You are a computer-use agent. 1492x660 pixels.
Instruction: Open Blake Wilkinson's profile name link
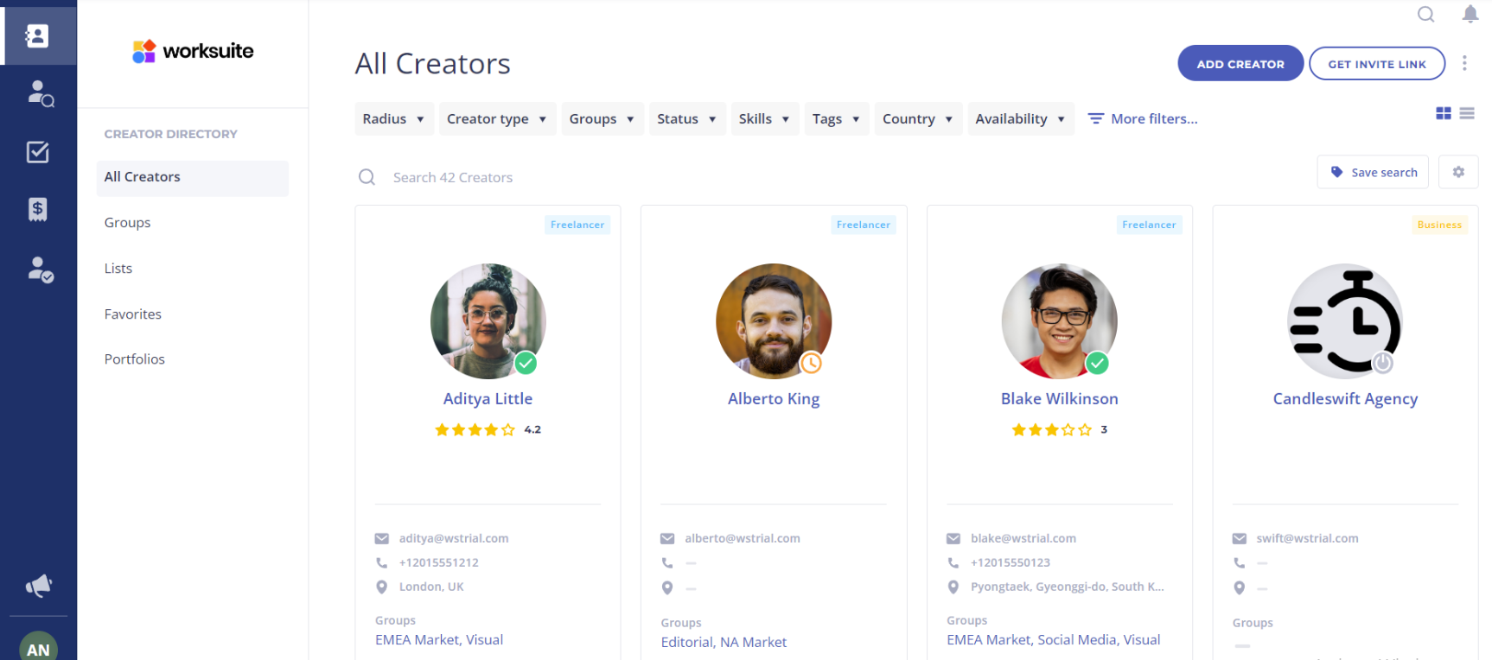[1060, 399]
